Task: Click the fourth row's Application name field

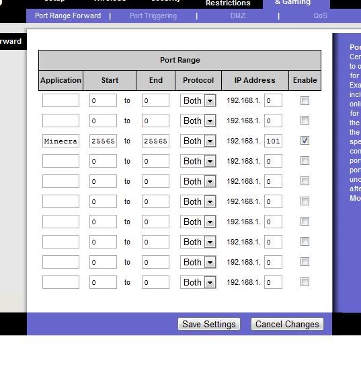Action: (x=61, y=161)
